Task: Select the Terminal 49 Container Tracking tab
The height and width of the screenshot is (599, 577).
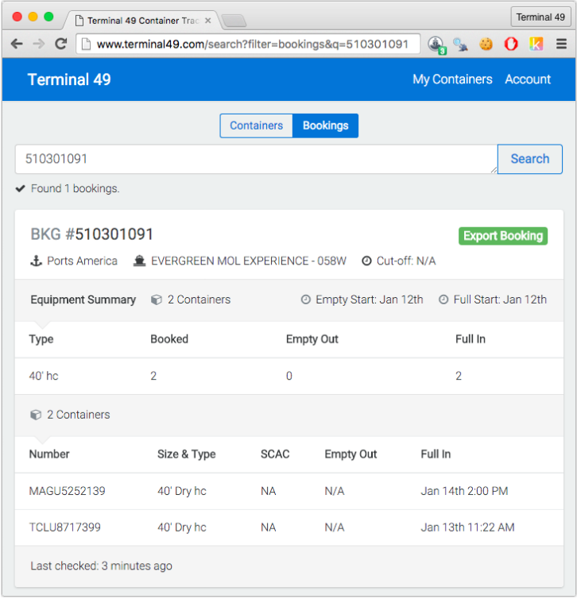Action: coord(143,21)
